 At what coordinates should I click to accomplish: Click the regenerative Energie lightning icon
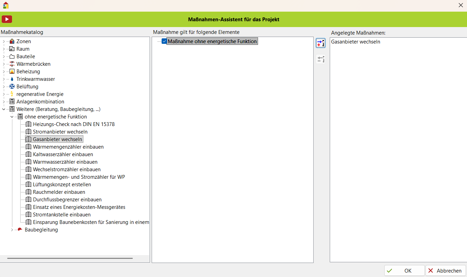pos(12,94)
